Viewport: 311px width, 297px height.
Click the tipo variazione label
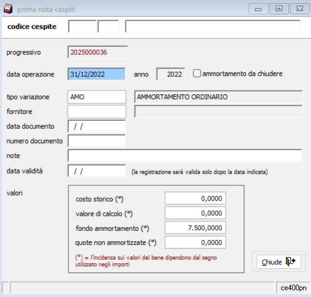pyautogui.click(x=28, y=97)
